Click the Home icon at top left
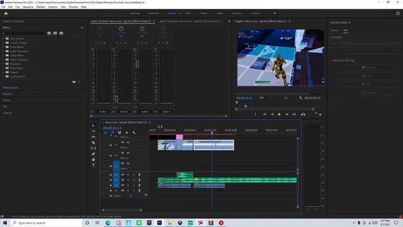The width and height of the screenshot is (403, 227). tap(6, 13)
